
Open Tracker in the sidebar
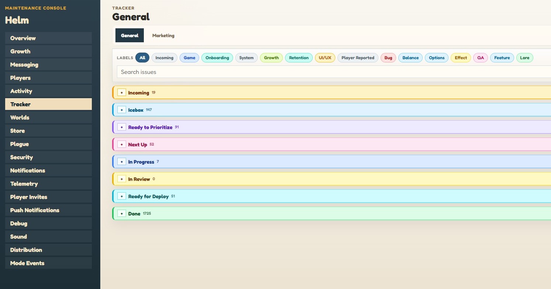pos(48,104)
